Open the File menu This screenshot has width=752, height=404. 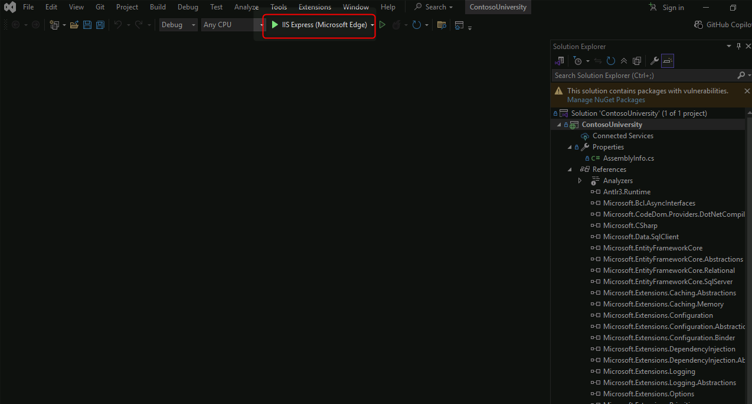point(28,7)
